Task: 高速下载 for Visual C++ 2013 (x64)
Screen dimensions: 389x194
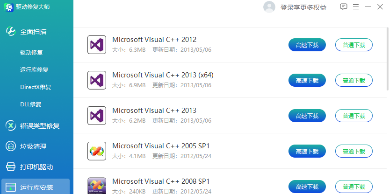Action: point(307,80)
